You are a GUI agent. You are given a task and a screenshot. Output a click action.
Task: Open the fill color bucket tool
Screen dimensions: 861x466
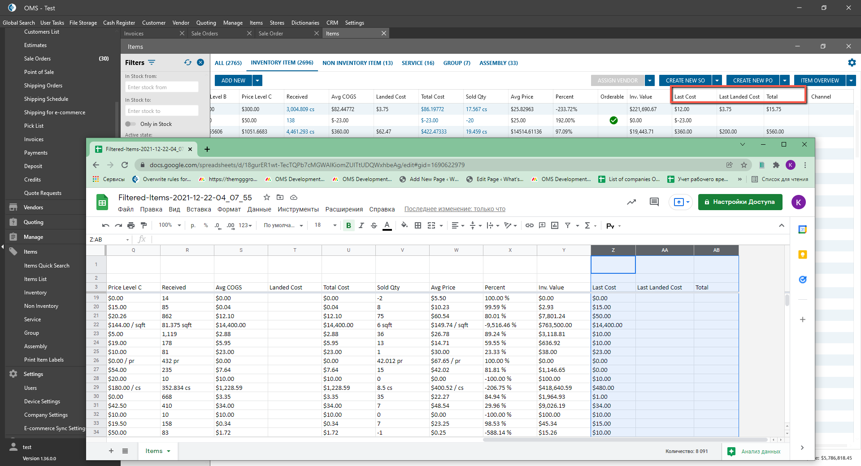(x=404, y=225)
